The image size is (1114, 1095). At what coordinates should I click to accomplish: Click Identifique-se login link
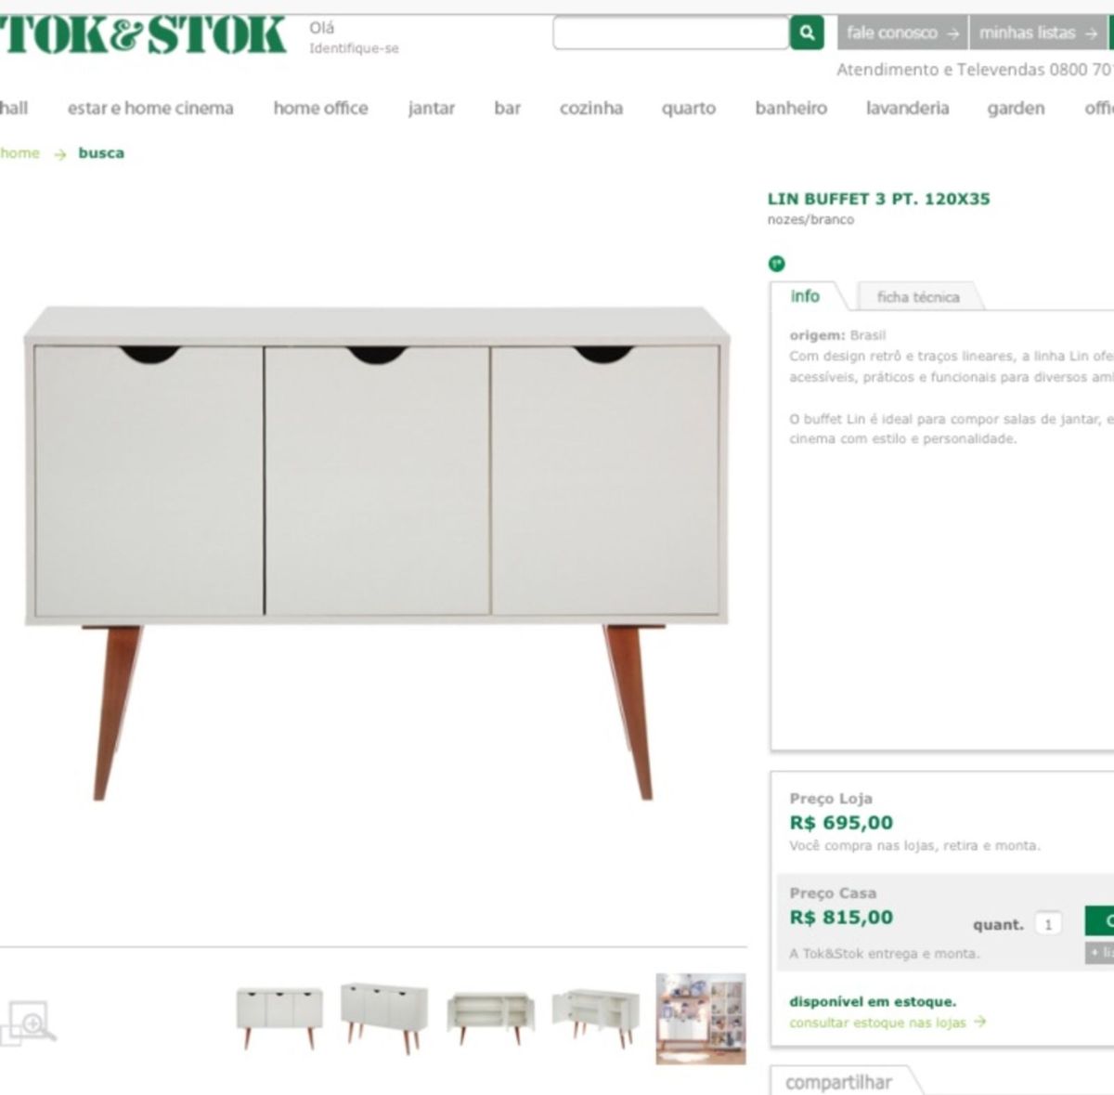click(354, 48)
